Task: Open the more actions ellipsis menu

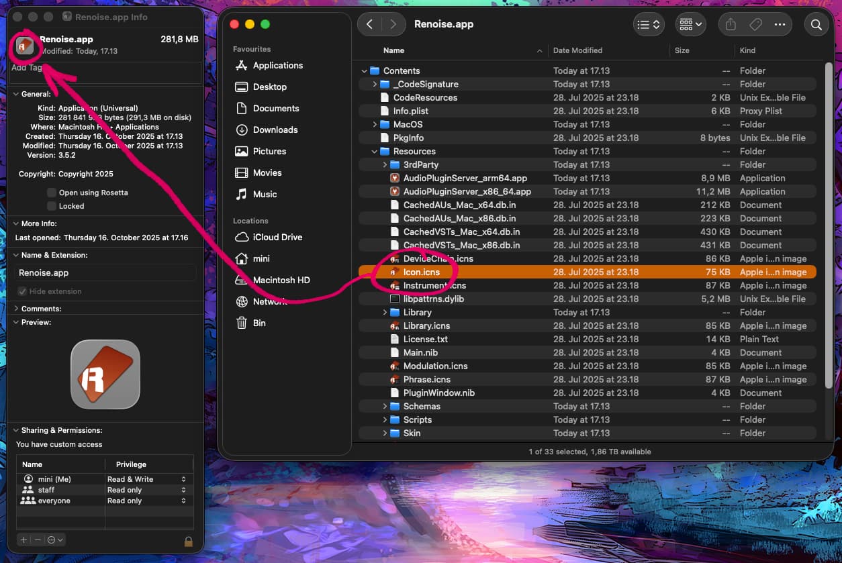Action: point(780,25)
